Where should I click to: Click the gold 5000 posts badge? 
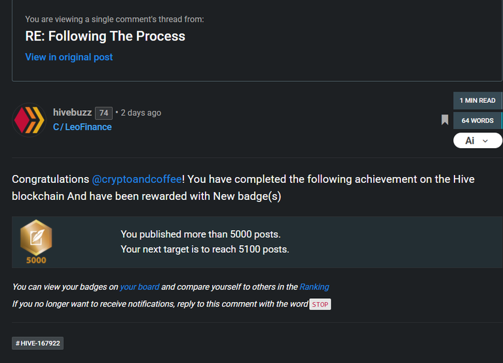(x=36, y=237)
